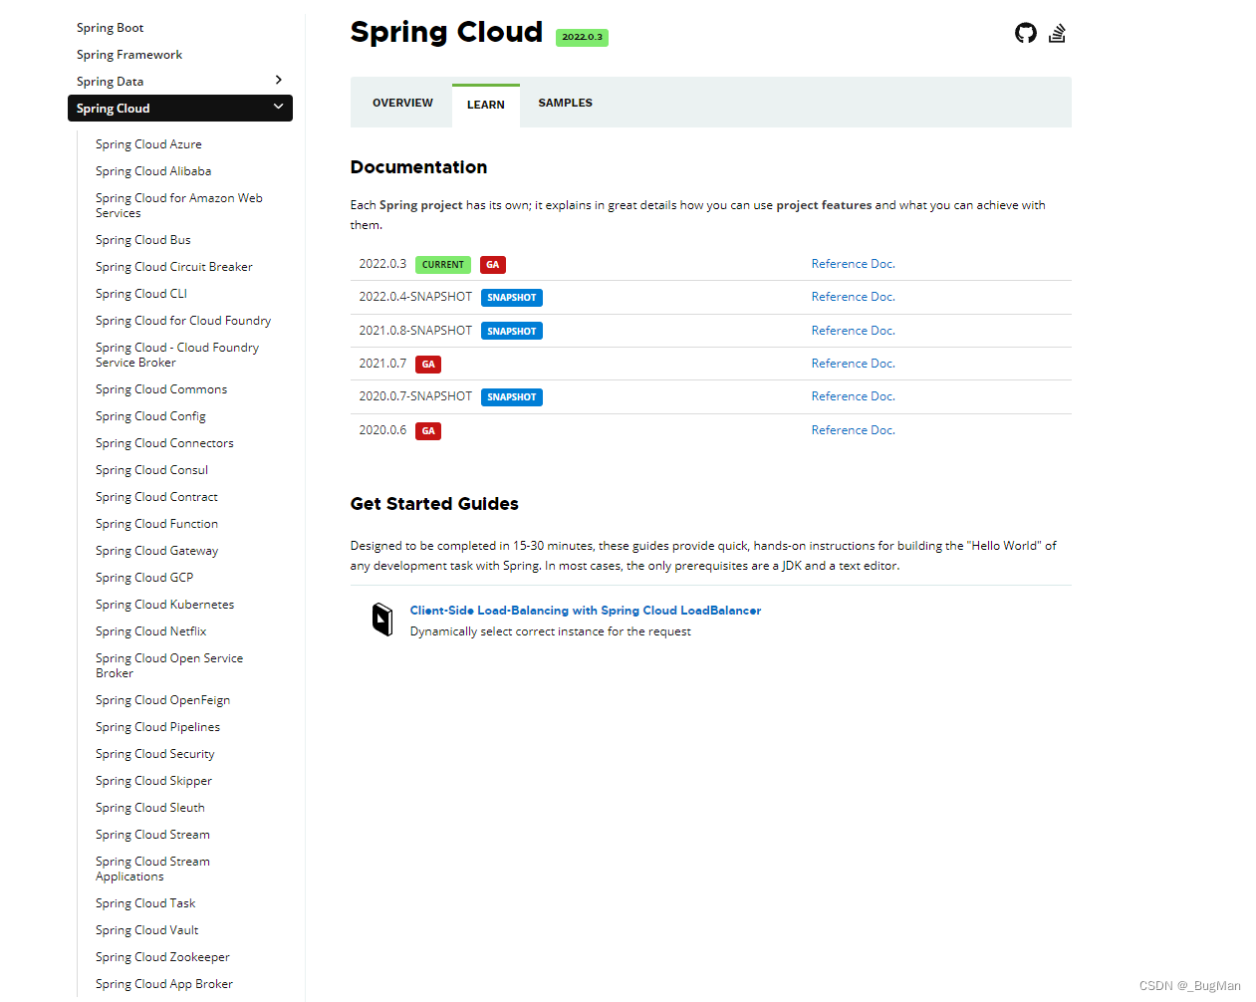
Task: Open Spring Cloud Alibaba project
Action: click(x=153, y=171)
